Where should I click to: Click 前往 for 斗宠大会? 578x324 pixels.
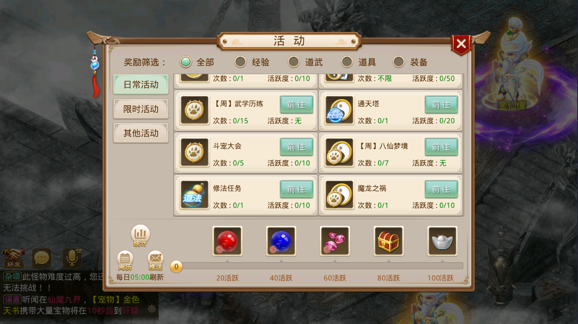click(296, 147)
